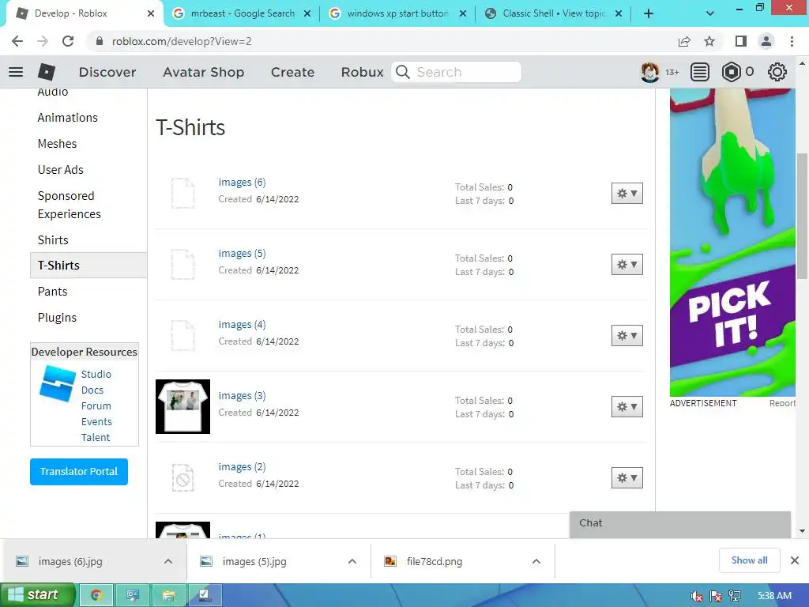809x607 pixels.
Task: Click the Robux balance hexagon icon
Action: (x=731, y=72)
